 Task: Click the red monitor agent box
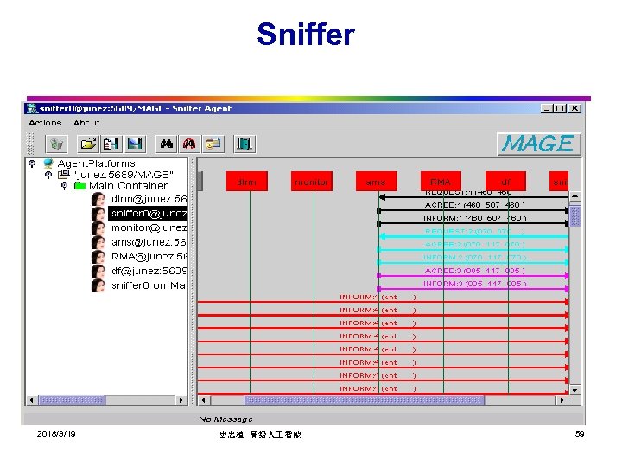click(x=311, y=182)
